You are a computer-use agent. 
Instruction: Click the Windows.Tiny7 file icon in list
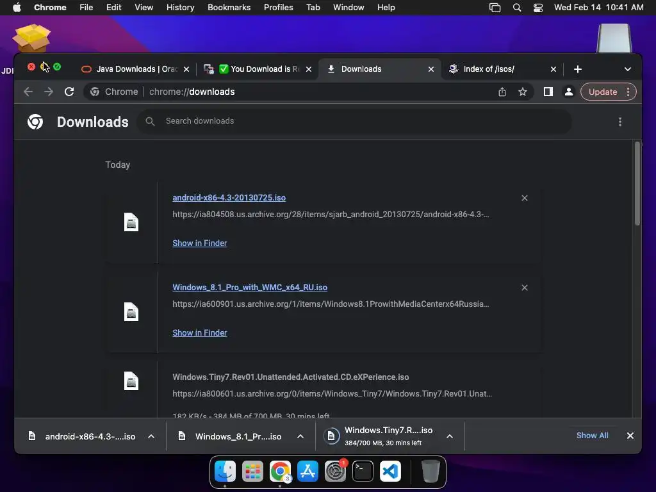coord(131,381)
